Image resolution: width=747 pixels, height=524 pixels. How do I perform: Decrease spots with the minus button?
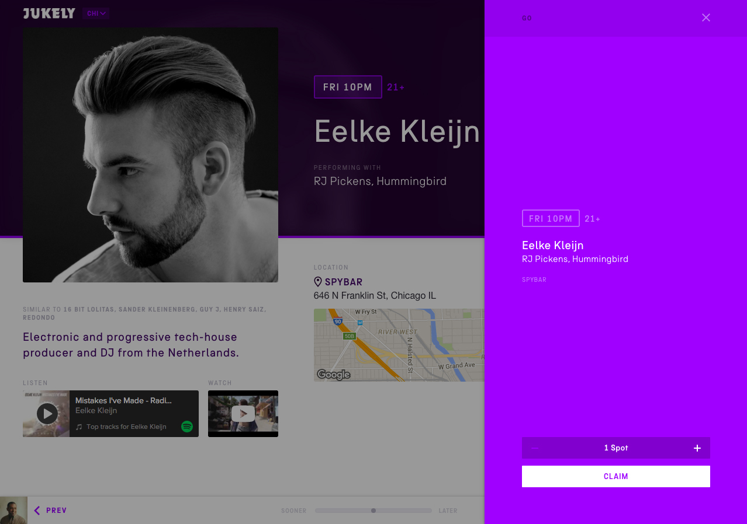535,448
